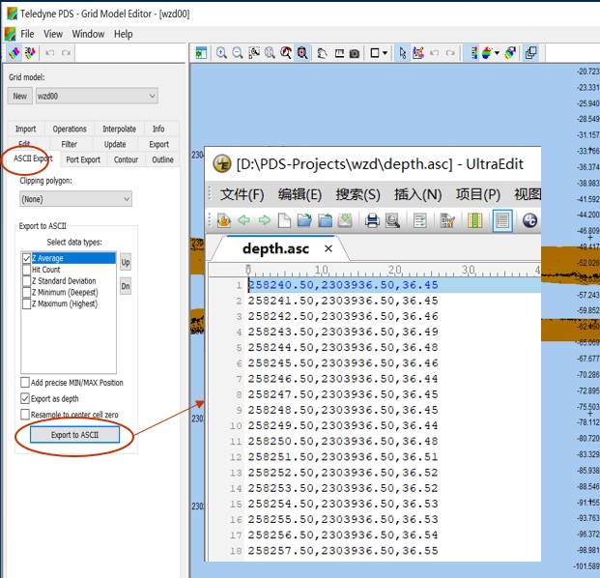600x578 pixels.
Task: Open the 文件(F) menu in UltraEdit
Action: tap(243, 194)
